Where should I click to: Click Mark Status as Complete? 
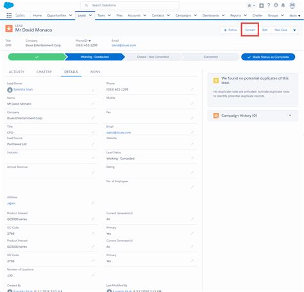coord(268,57)
